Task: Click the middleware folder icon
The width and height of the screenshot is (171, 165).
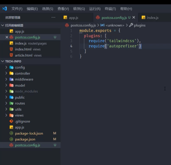Action: [12, 79]
